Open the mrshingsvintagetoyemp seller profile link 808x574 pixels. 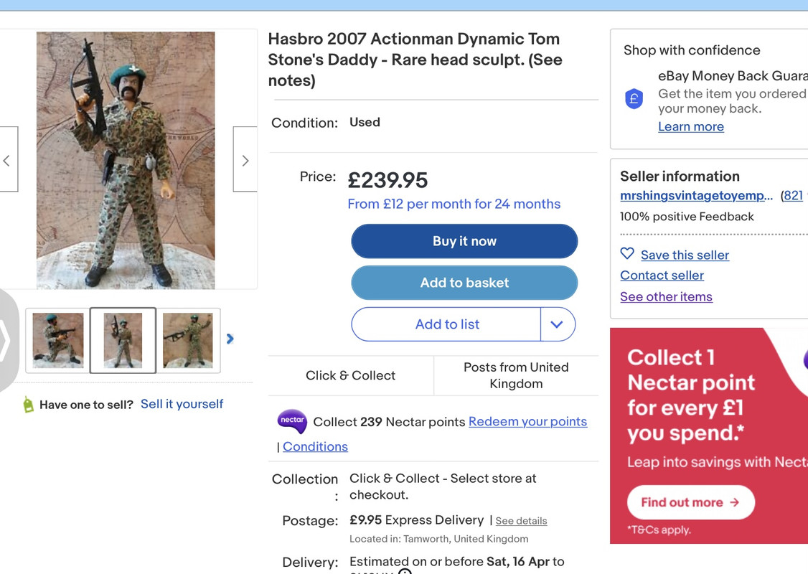click(696, 196)
